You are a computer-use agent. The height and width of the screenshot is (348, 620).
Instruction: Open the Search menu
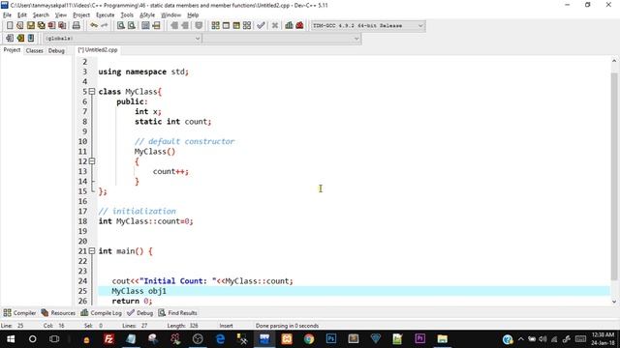point(41,15)
